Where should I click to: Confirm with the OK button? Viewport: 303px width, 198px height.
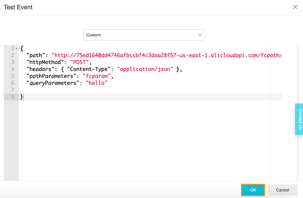point(253,190)
